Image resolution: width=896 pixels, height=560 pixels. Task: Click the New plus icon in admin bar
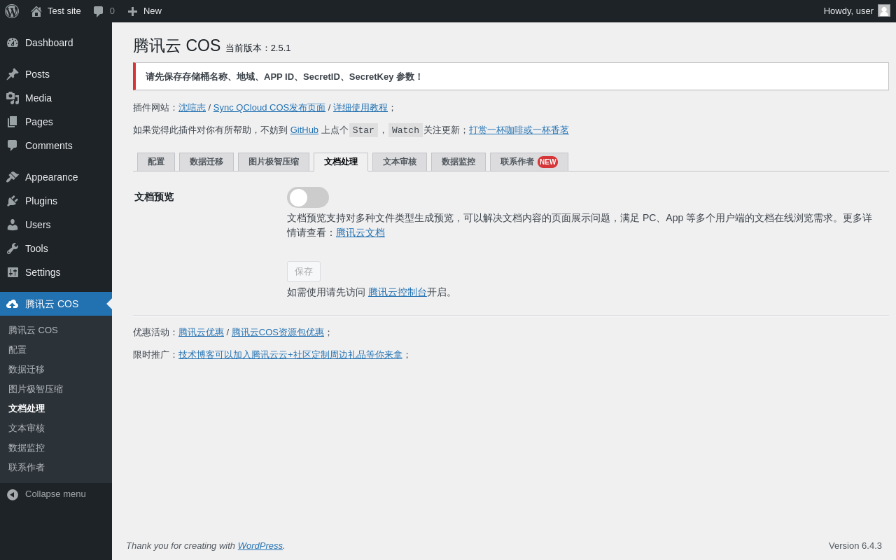click(x=132, y=11)
